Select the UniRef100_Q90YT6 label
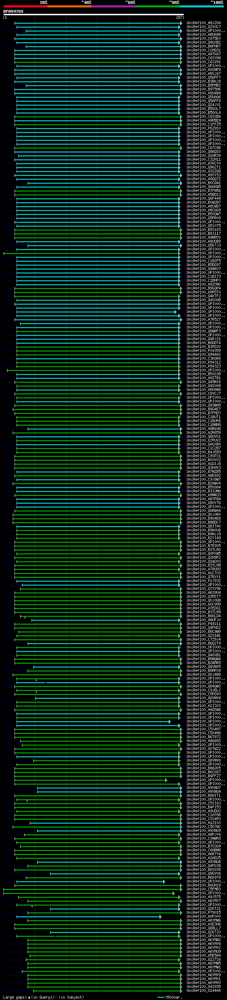Viewport: 227px width, 1000px height. [x=203, y=503]
